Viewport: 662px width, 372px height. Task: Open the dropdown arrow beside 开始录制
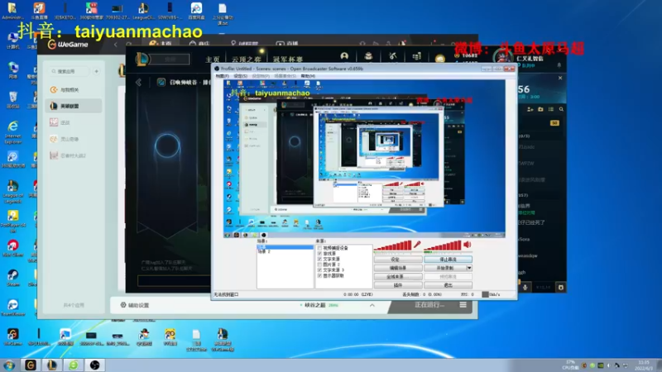469,268
